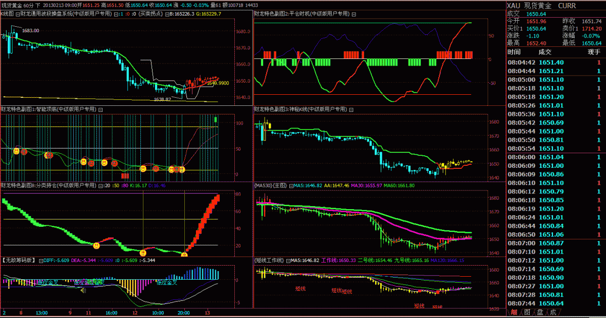
Task: Click the yellow arrow marker in MACD panel
Action: [83, 290]
